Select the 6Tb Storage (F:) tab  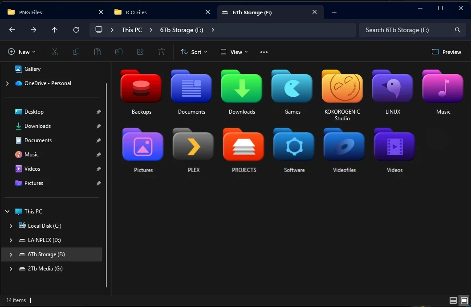click(270, 12)
